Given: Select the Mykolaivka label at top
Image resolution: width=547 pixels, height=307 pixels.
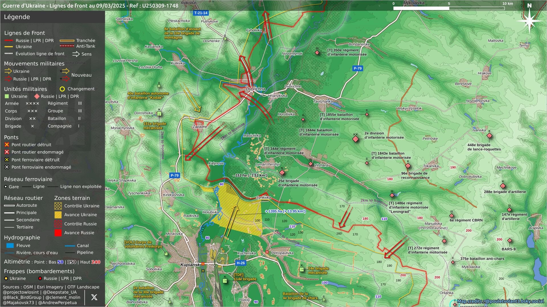Looking at the screenshot, I should pyautogui.click(x=414, y=3).
